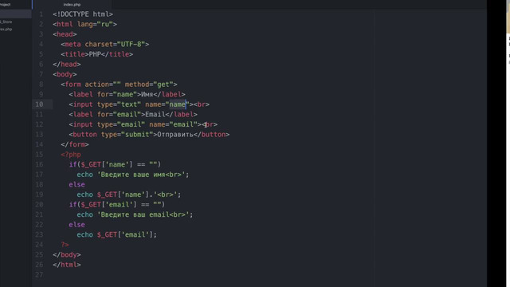
Task: Click the closing </head> tag
Action: click(67, 65)
